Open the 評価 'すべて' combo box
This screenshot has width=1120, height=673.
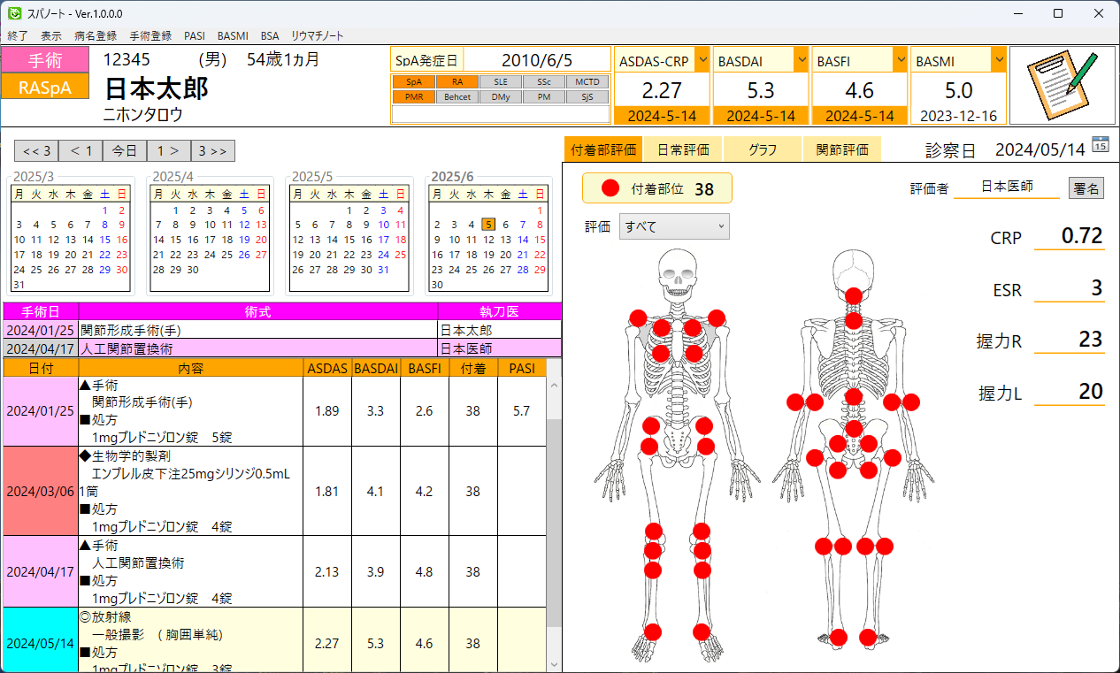674,226
